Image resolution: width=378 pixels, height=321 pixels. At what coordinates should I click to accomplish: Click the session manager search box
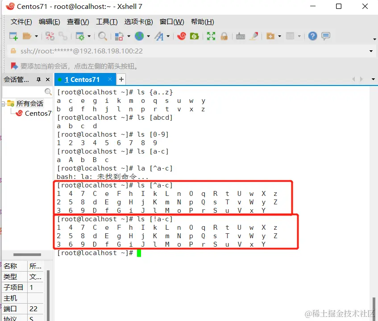pos(23,92)
